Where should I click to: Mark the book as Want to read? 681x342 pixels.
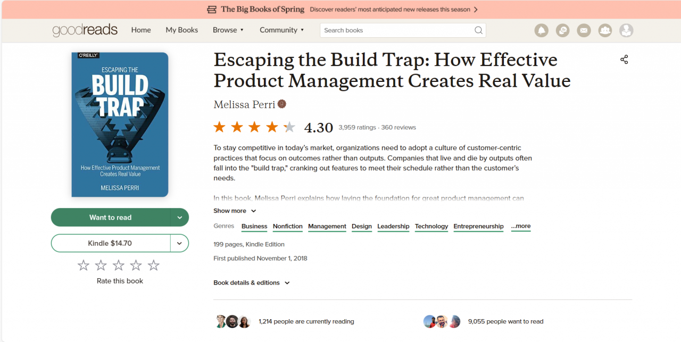click(112, 217)
